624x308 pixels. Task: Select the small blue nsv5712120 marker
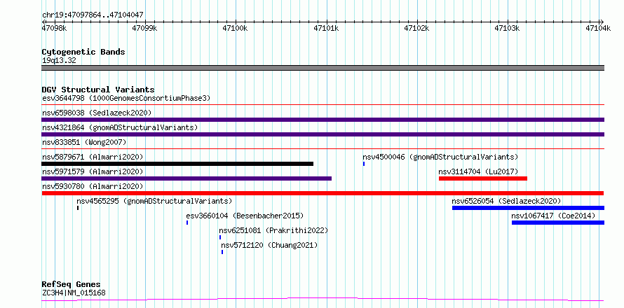coord(222,252)
